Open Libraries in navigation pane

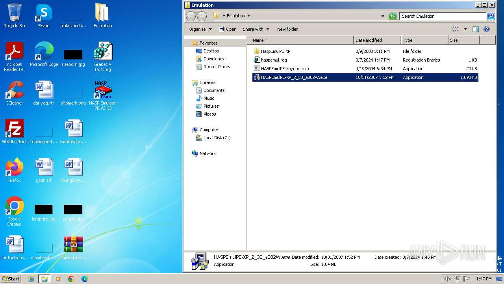[208, 82]
